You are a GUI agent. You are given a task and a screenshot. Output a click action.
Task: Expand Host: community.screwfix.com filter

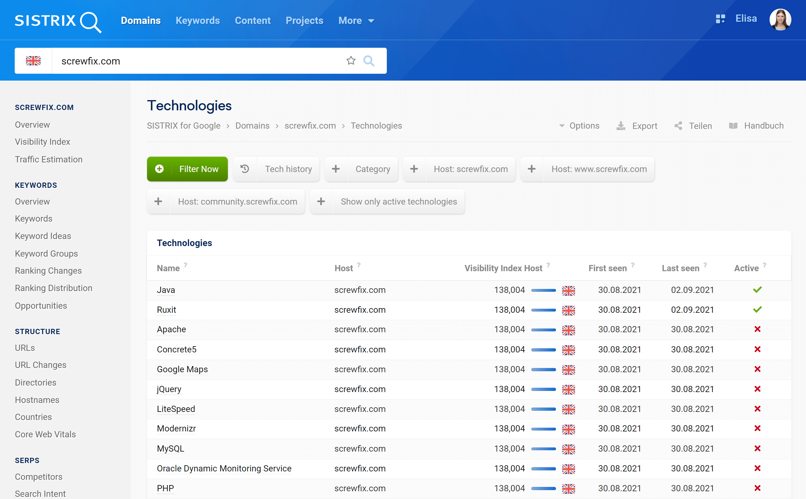(x=158, y=201)
